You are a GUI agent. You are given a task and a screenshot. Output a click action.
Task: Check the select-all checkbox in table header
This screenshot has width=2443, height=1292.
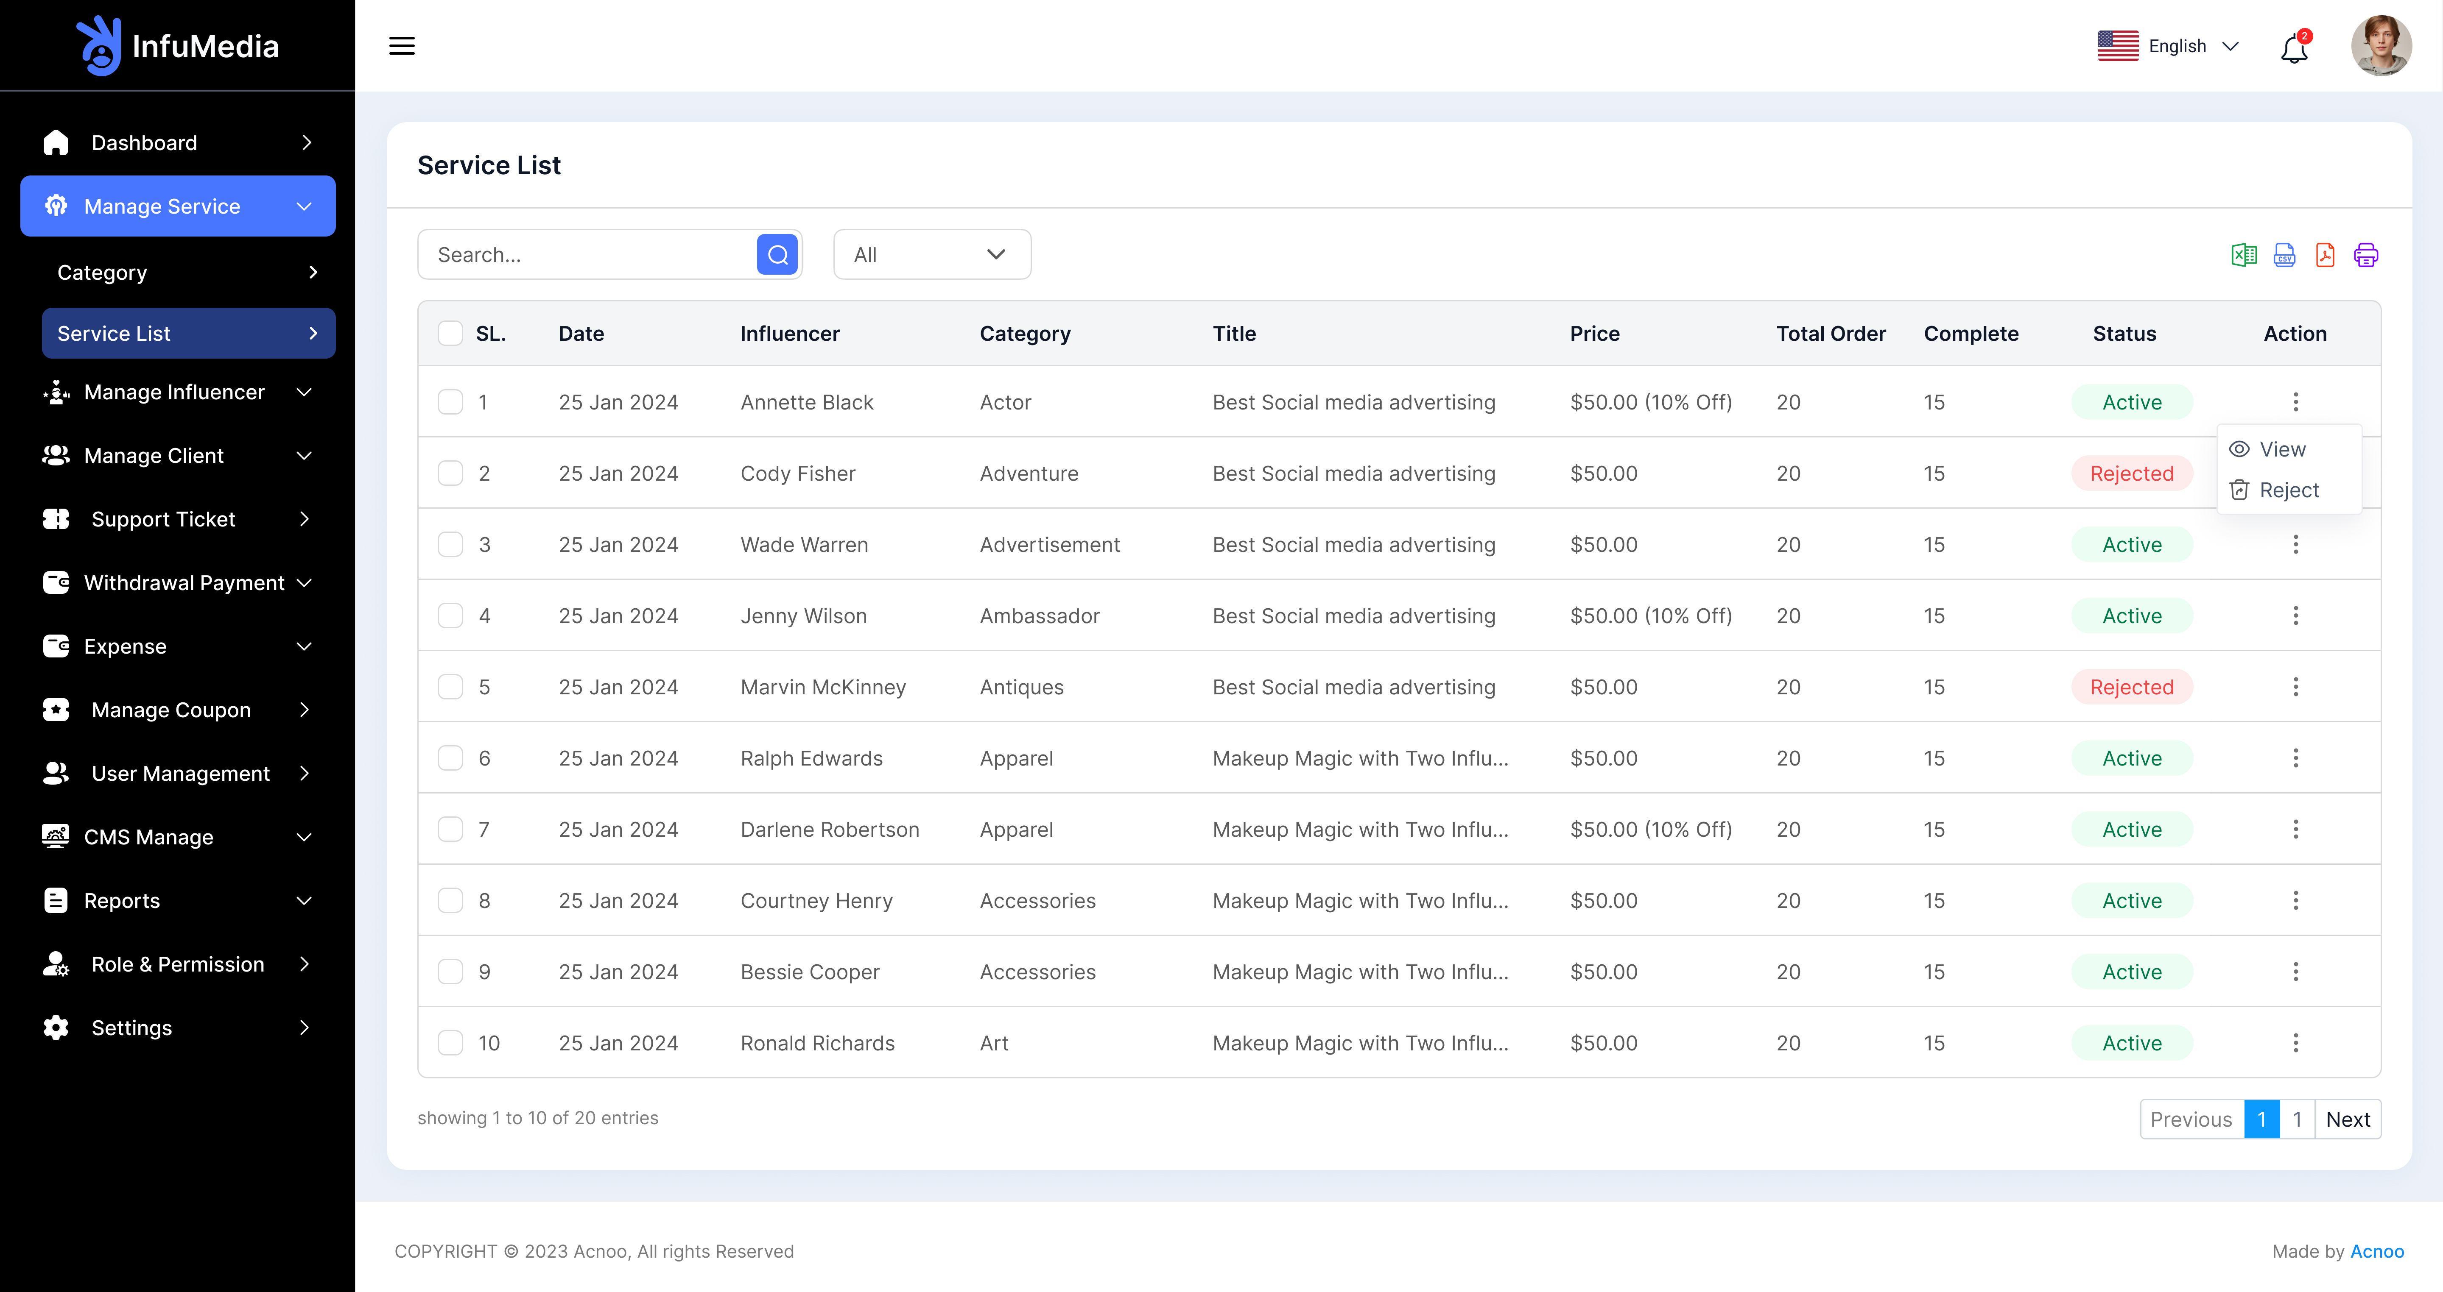coord(450,334)
